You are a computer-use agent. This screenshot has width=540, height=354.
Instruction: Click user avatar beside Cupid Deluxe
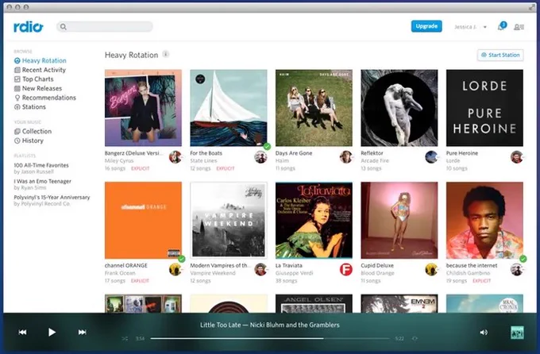[431, 269]
